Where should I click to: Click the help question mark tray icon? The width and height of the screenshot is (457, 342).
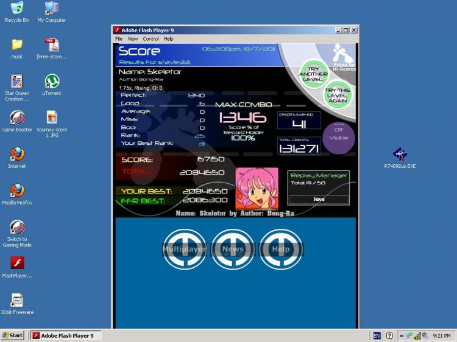389,335
